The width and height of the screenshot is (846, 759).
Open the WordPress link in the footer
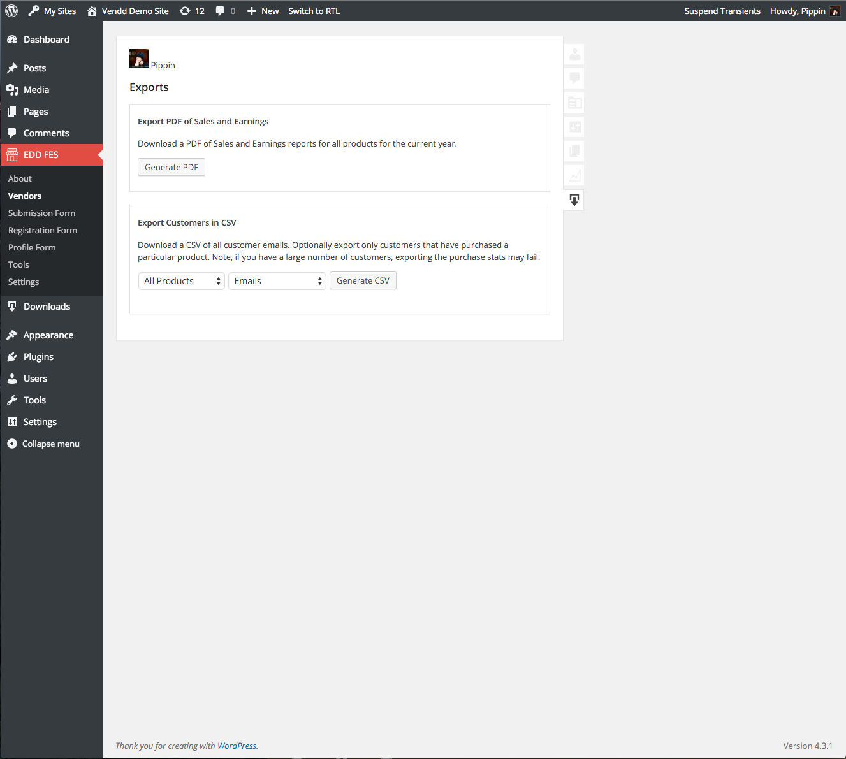point(237,746)
